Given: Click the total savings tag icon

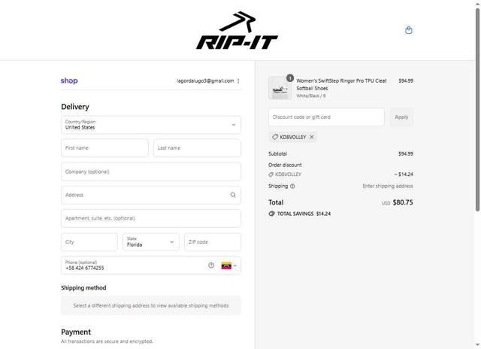Looking at the screenshot, I should [x=271, y=214].
